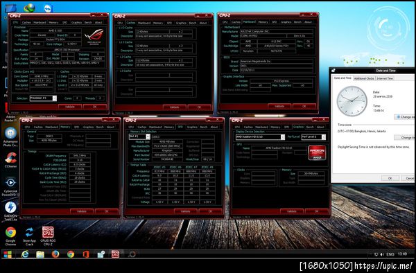The height and width of the screenshot is (273, 416).
Task: Click the 13:49 taskbar clock
Action: 402,254
